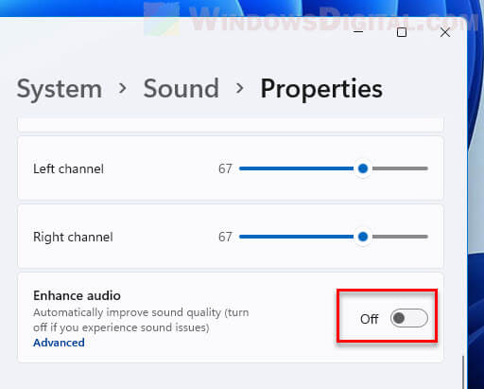
Task: Go to Sound in the breadcrumb
Action: click(x=181, y=89)
